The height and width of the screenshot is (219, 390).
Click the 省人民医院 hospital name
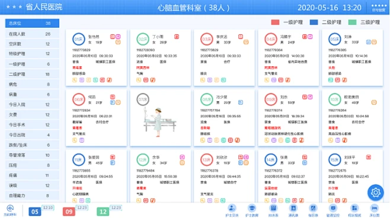pyautogui.click(x=44, y=7)
